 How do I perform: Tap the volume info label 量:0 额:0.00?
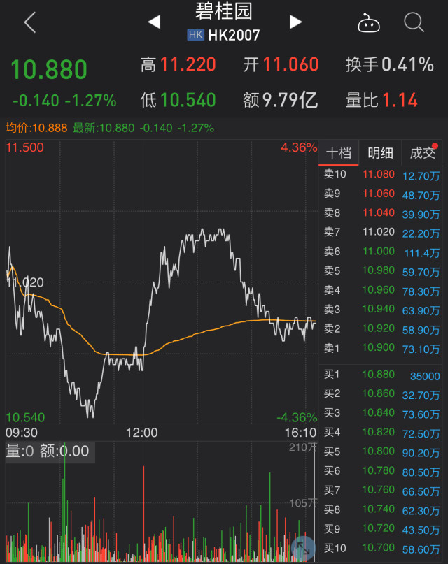click(x=48, y=451)
